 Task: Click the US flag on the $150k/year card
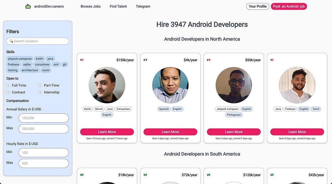[x=82, y=60]
